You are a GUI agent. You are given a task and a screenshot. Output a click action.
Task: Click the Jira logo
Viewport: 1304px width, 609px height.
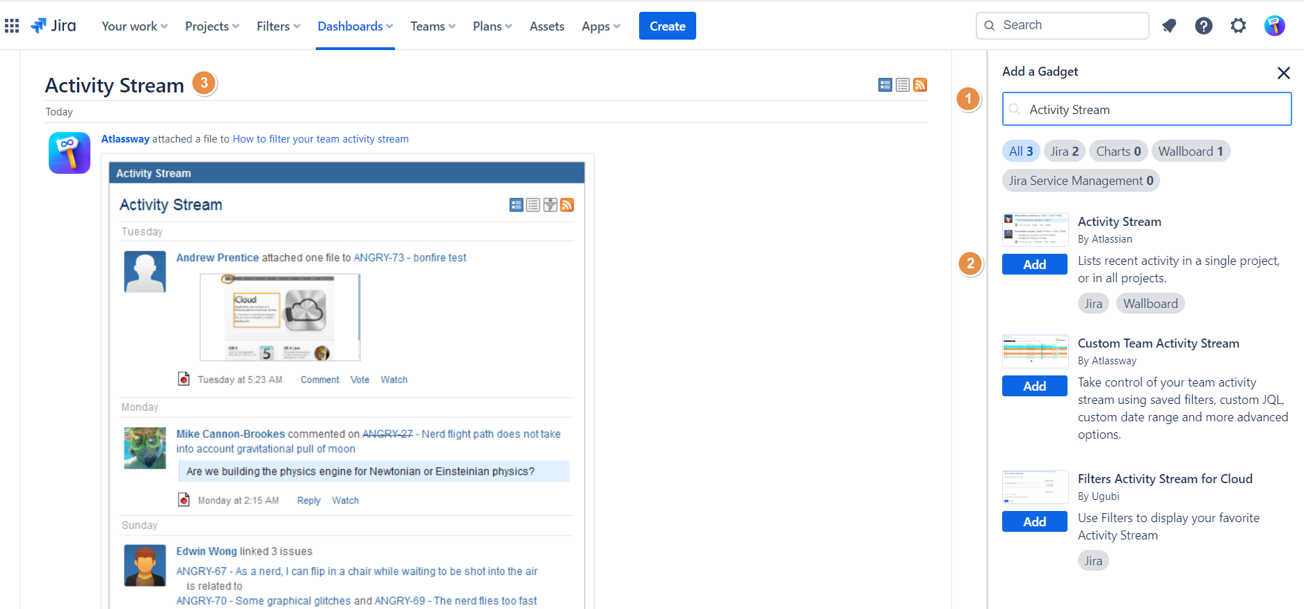54,26
